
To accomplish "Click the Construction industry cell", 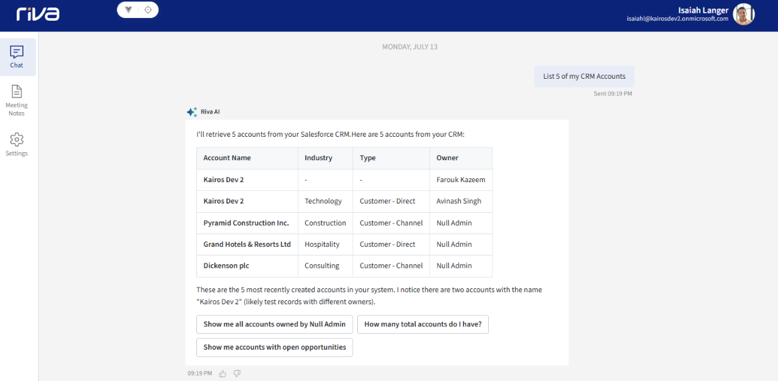I will coord(325,223).
